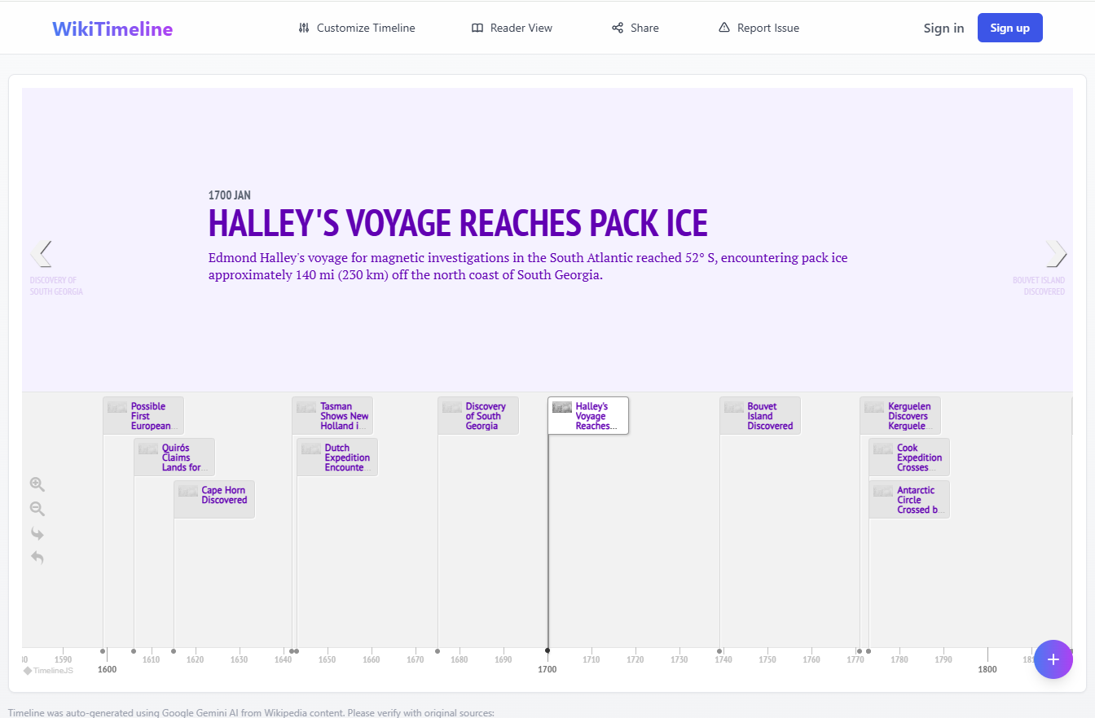
Task: Zoom in on the timeline
Action: tap(37, 484)
